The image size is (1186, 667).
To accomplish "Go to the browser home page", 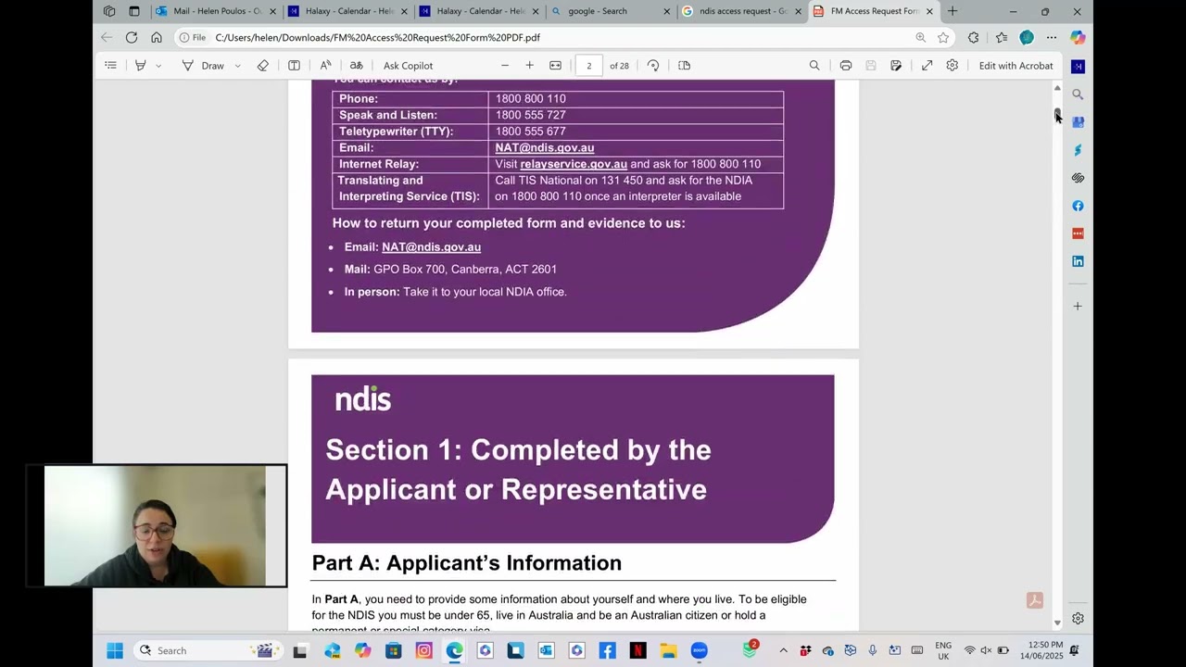I will pos(157,38).
